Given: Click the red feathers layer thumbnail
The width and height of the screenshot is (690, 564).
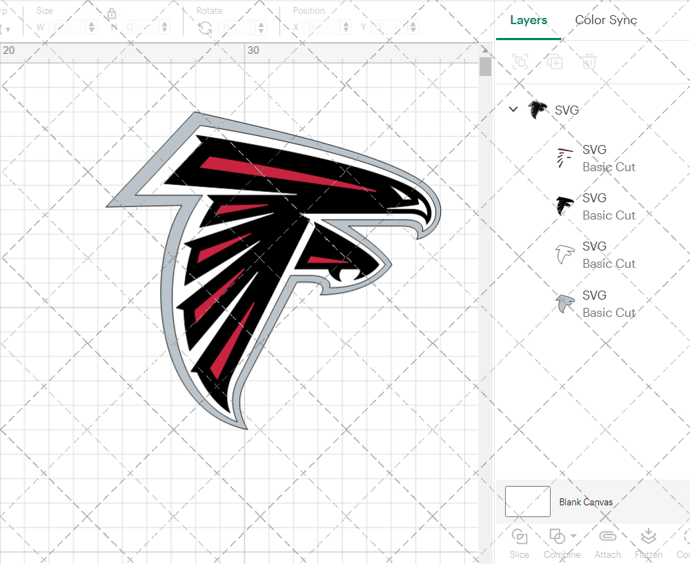Looking at the screenshot, I should tap(565, 158).
